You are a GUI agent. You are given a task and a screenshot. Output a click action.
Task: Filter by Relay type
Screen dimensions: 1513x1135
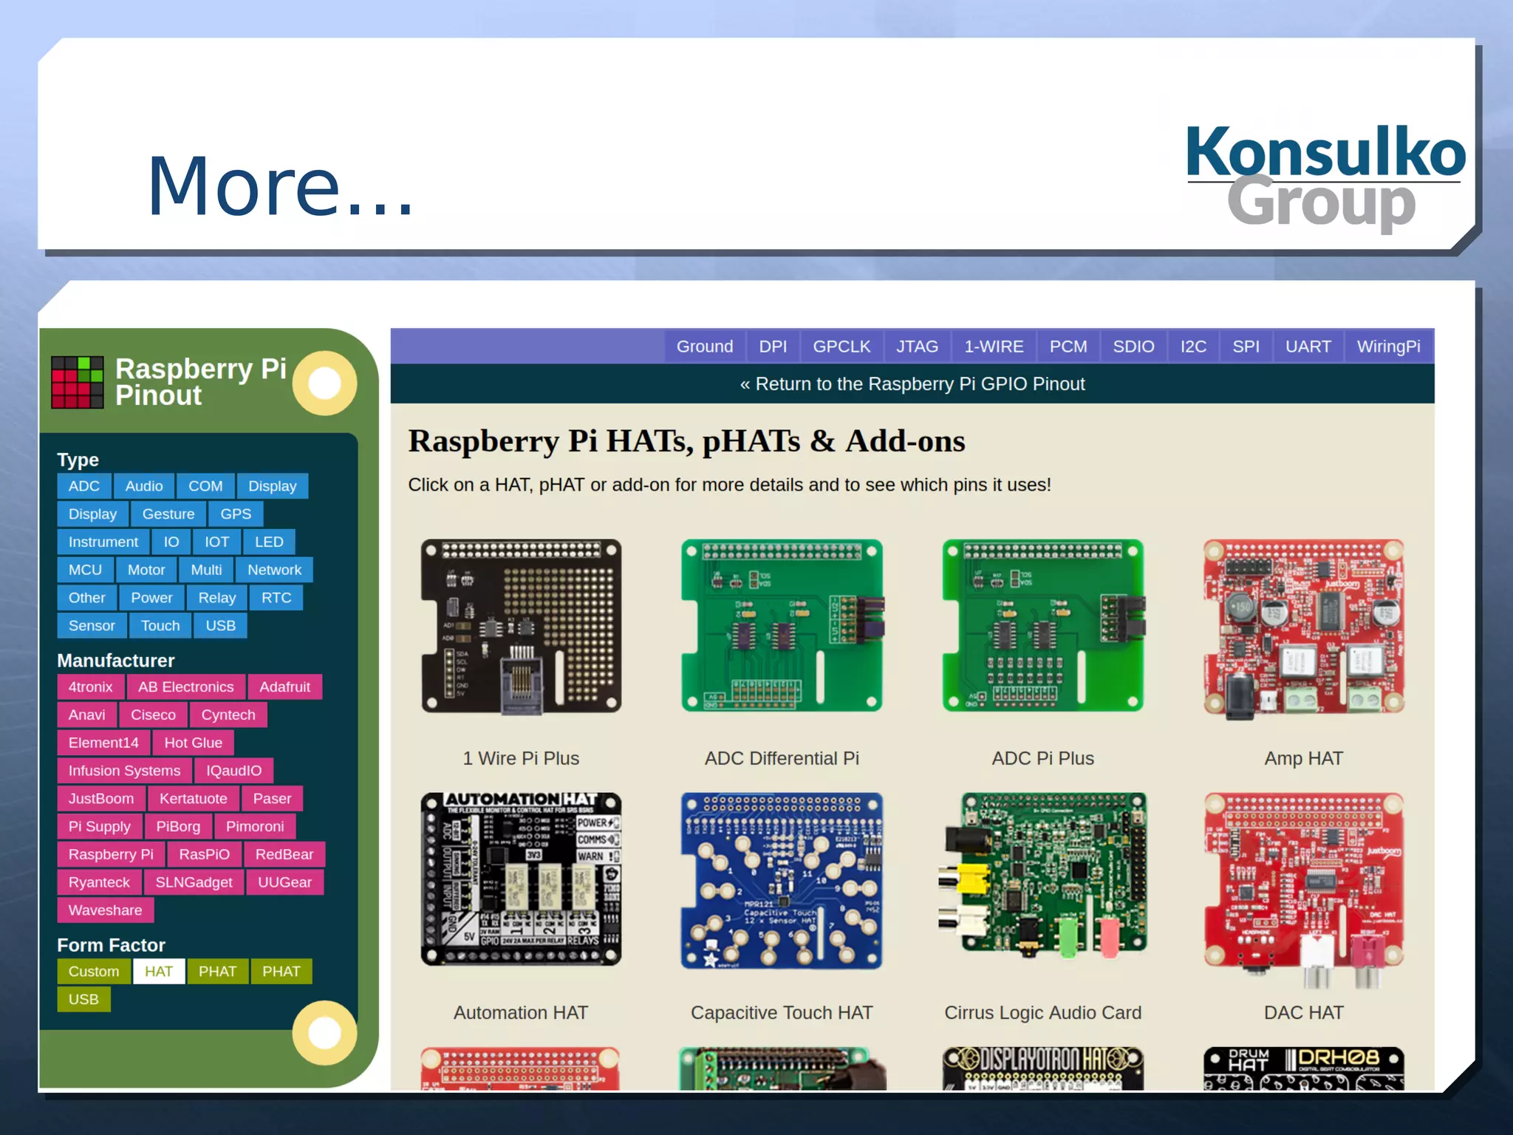[217, 598]
